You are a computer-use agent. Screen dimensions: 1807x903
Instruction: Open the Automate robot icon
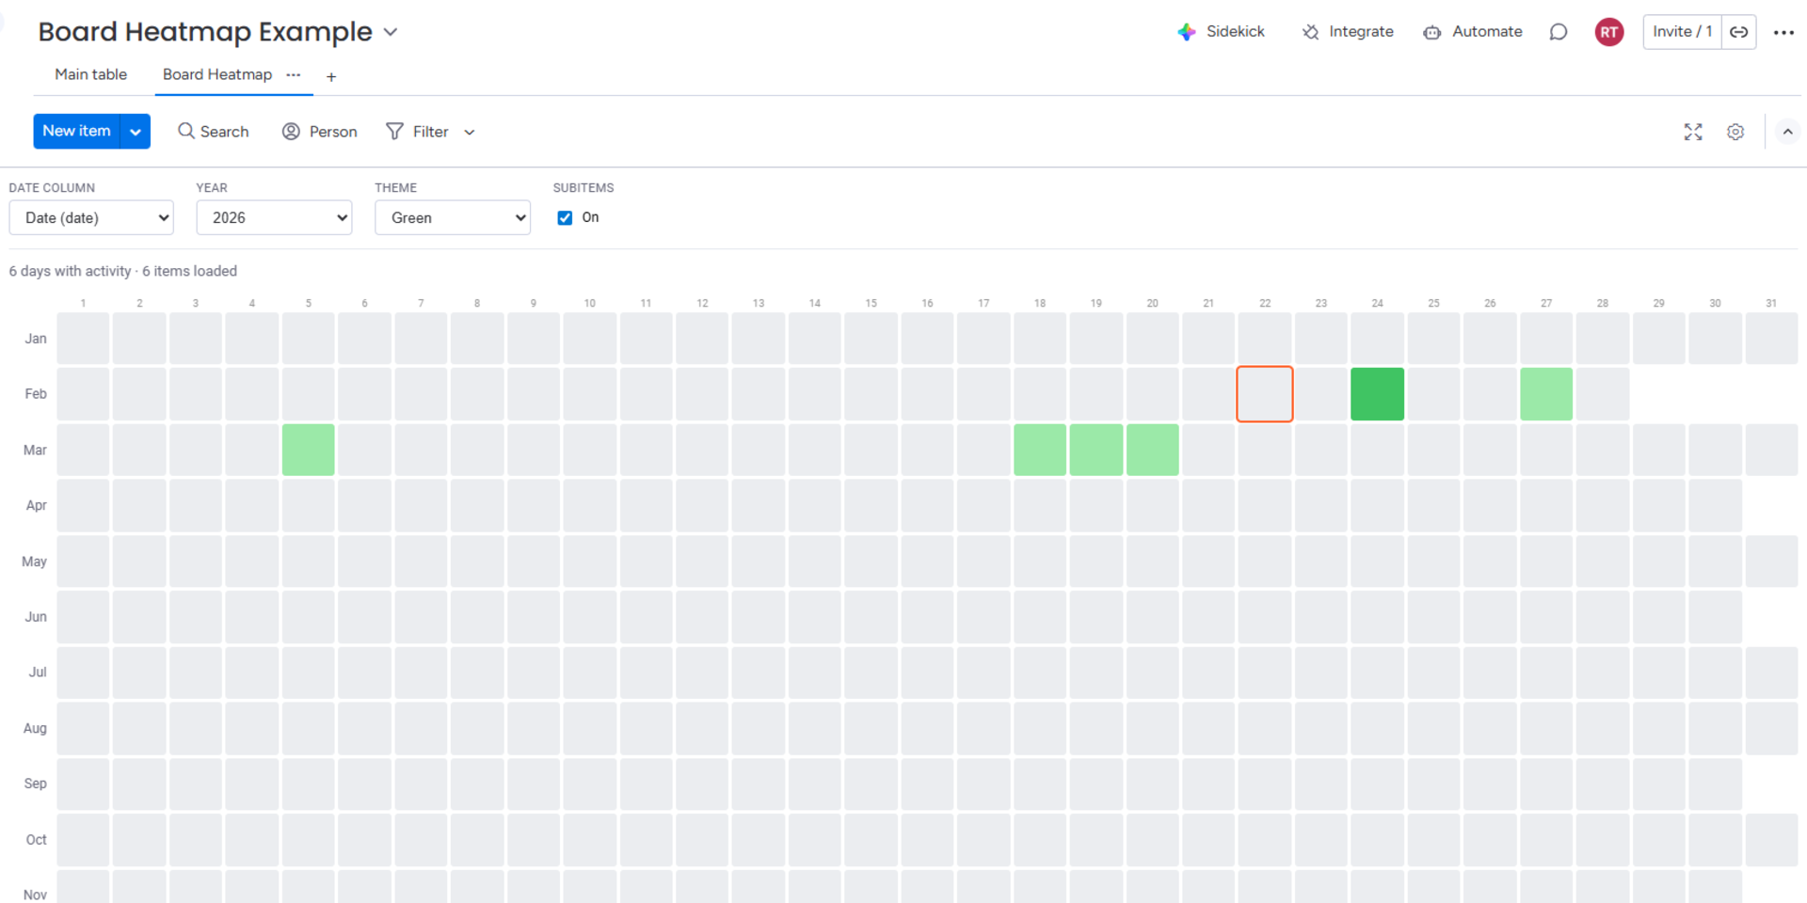(x=1431, y=32)
